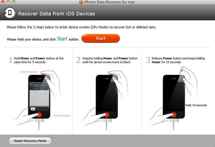The image size is (215, 147).
Task: Click the red Power button in step 1
Action: 44,74
